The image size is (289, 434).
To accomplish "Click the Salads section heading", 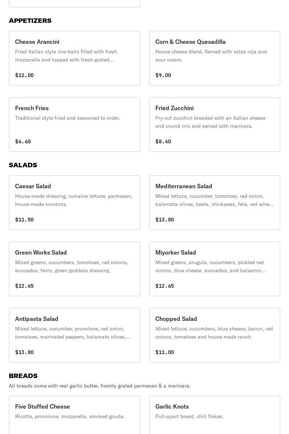I will [23, 165].
